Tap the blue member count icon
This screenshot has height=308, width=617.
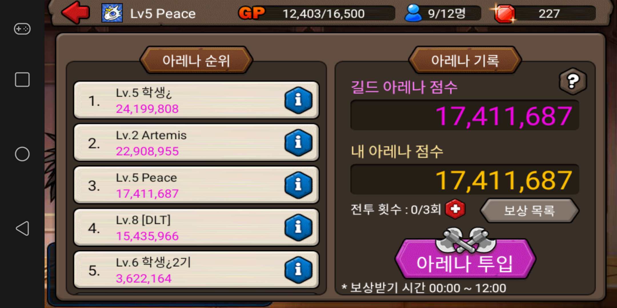413,13
